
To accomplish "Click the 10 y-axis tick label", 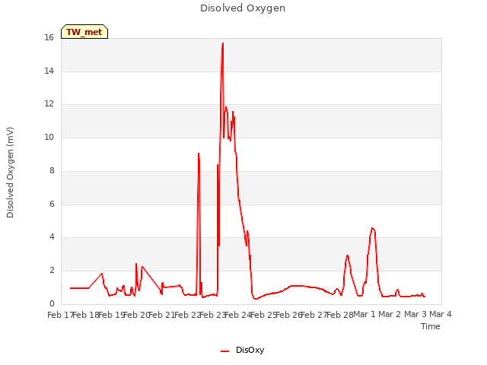I will point(49,137).
